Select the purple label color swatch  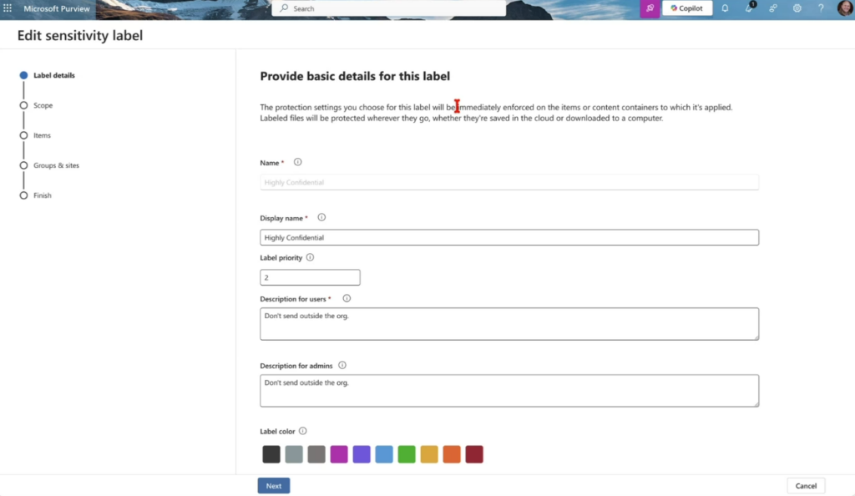point(362,454)
